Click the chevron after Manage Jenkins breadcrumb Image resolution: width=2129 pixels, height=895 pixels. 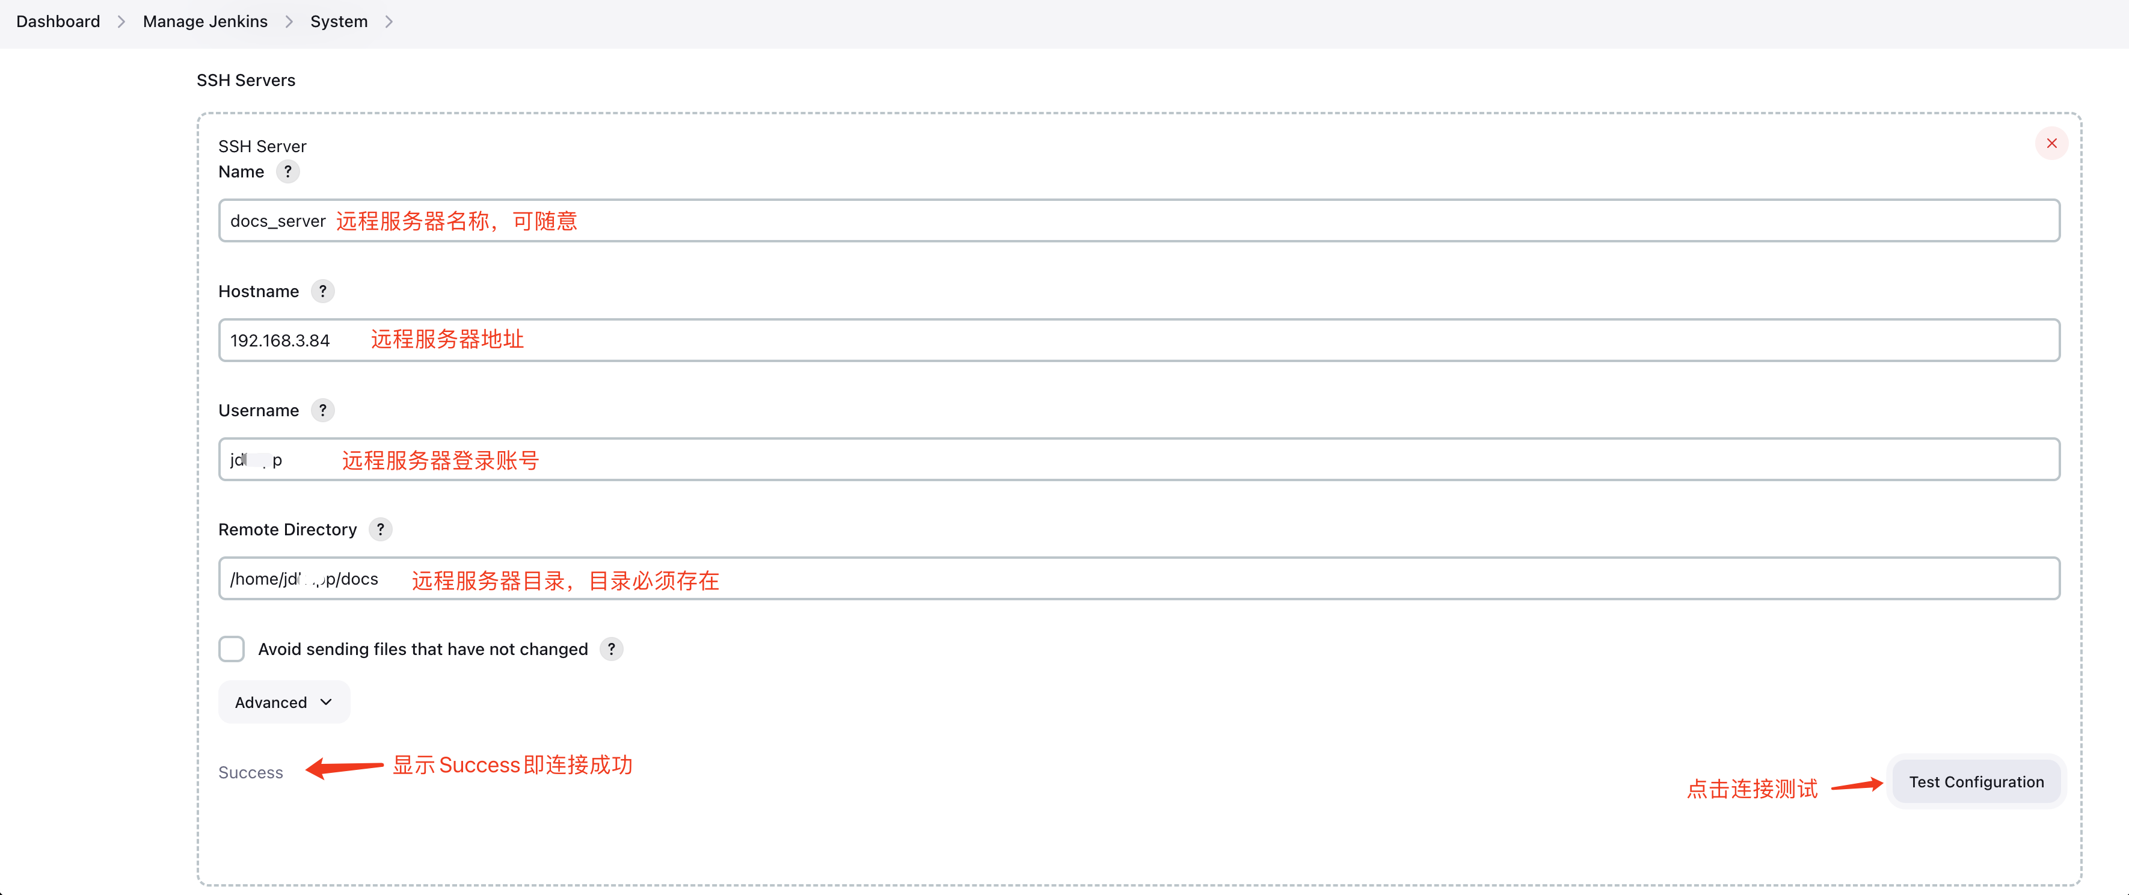point(289,22)
